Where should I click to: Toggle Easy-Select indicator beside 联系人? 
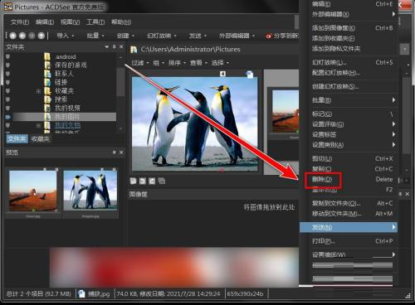coord(7,74)
